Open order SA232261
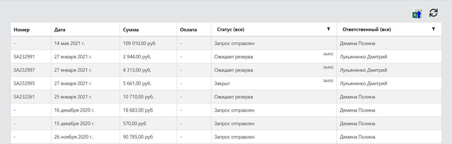Viewport: 452px width, 144px height. coord(24,97)
